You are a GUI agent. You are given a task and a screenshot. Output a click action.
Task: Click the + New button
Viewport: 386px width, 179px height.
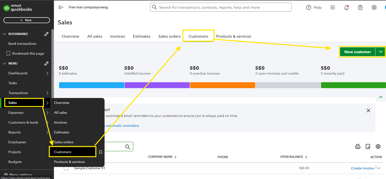(x=27, y=20)
